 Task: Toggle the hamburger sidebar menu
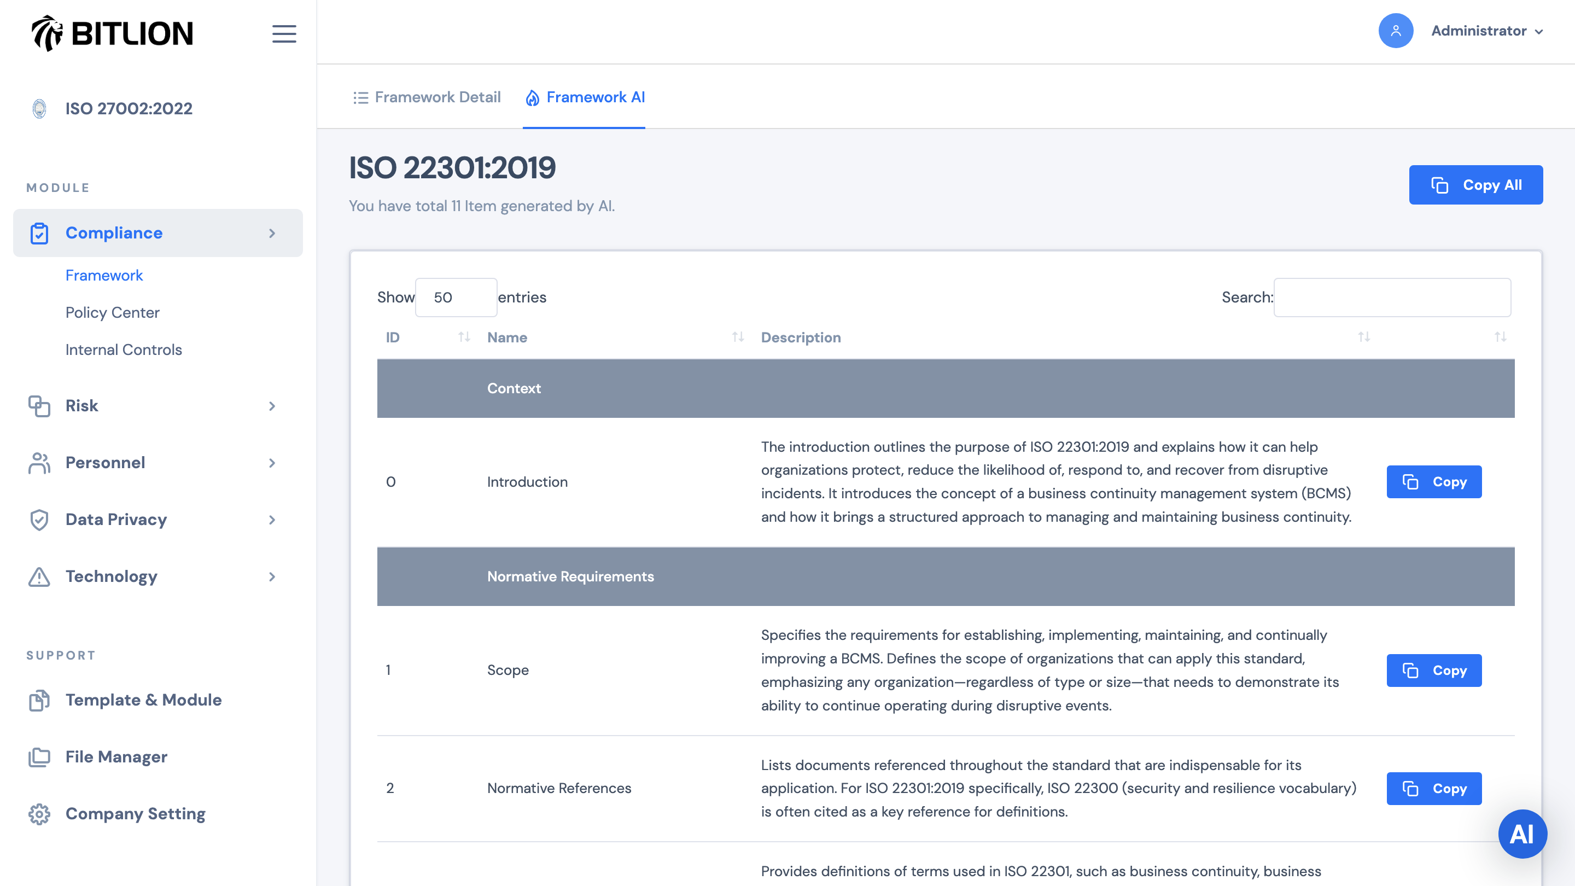[x=284, y=33]
